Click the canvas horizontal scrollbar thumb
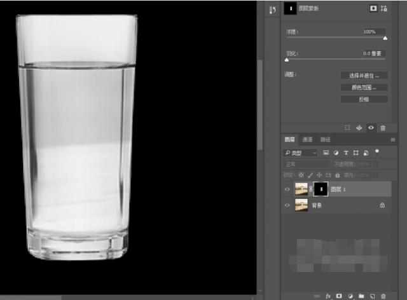Viewport: 407px width, 300px height. [31, 297]
